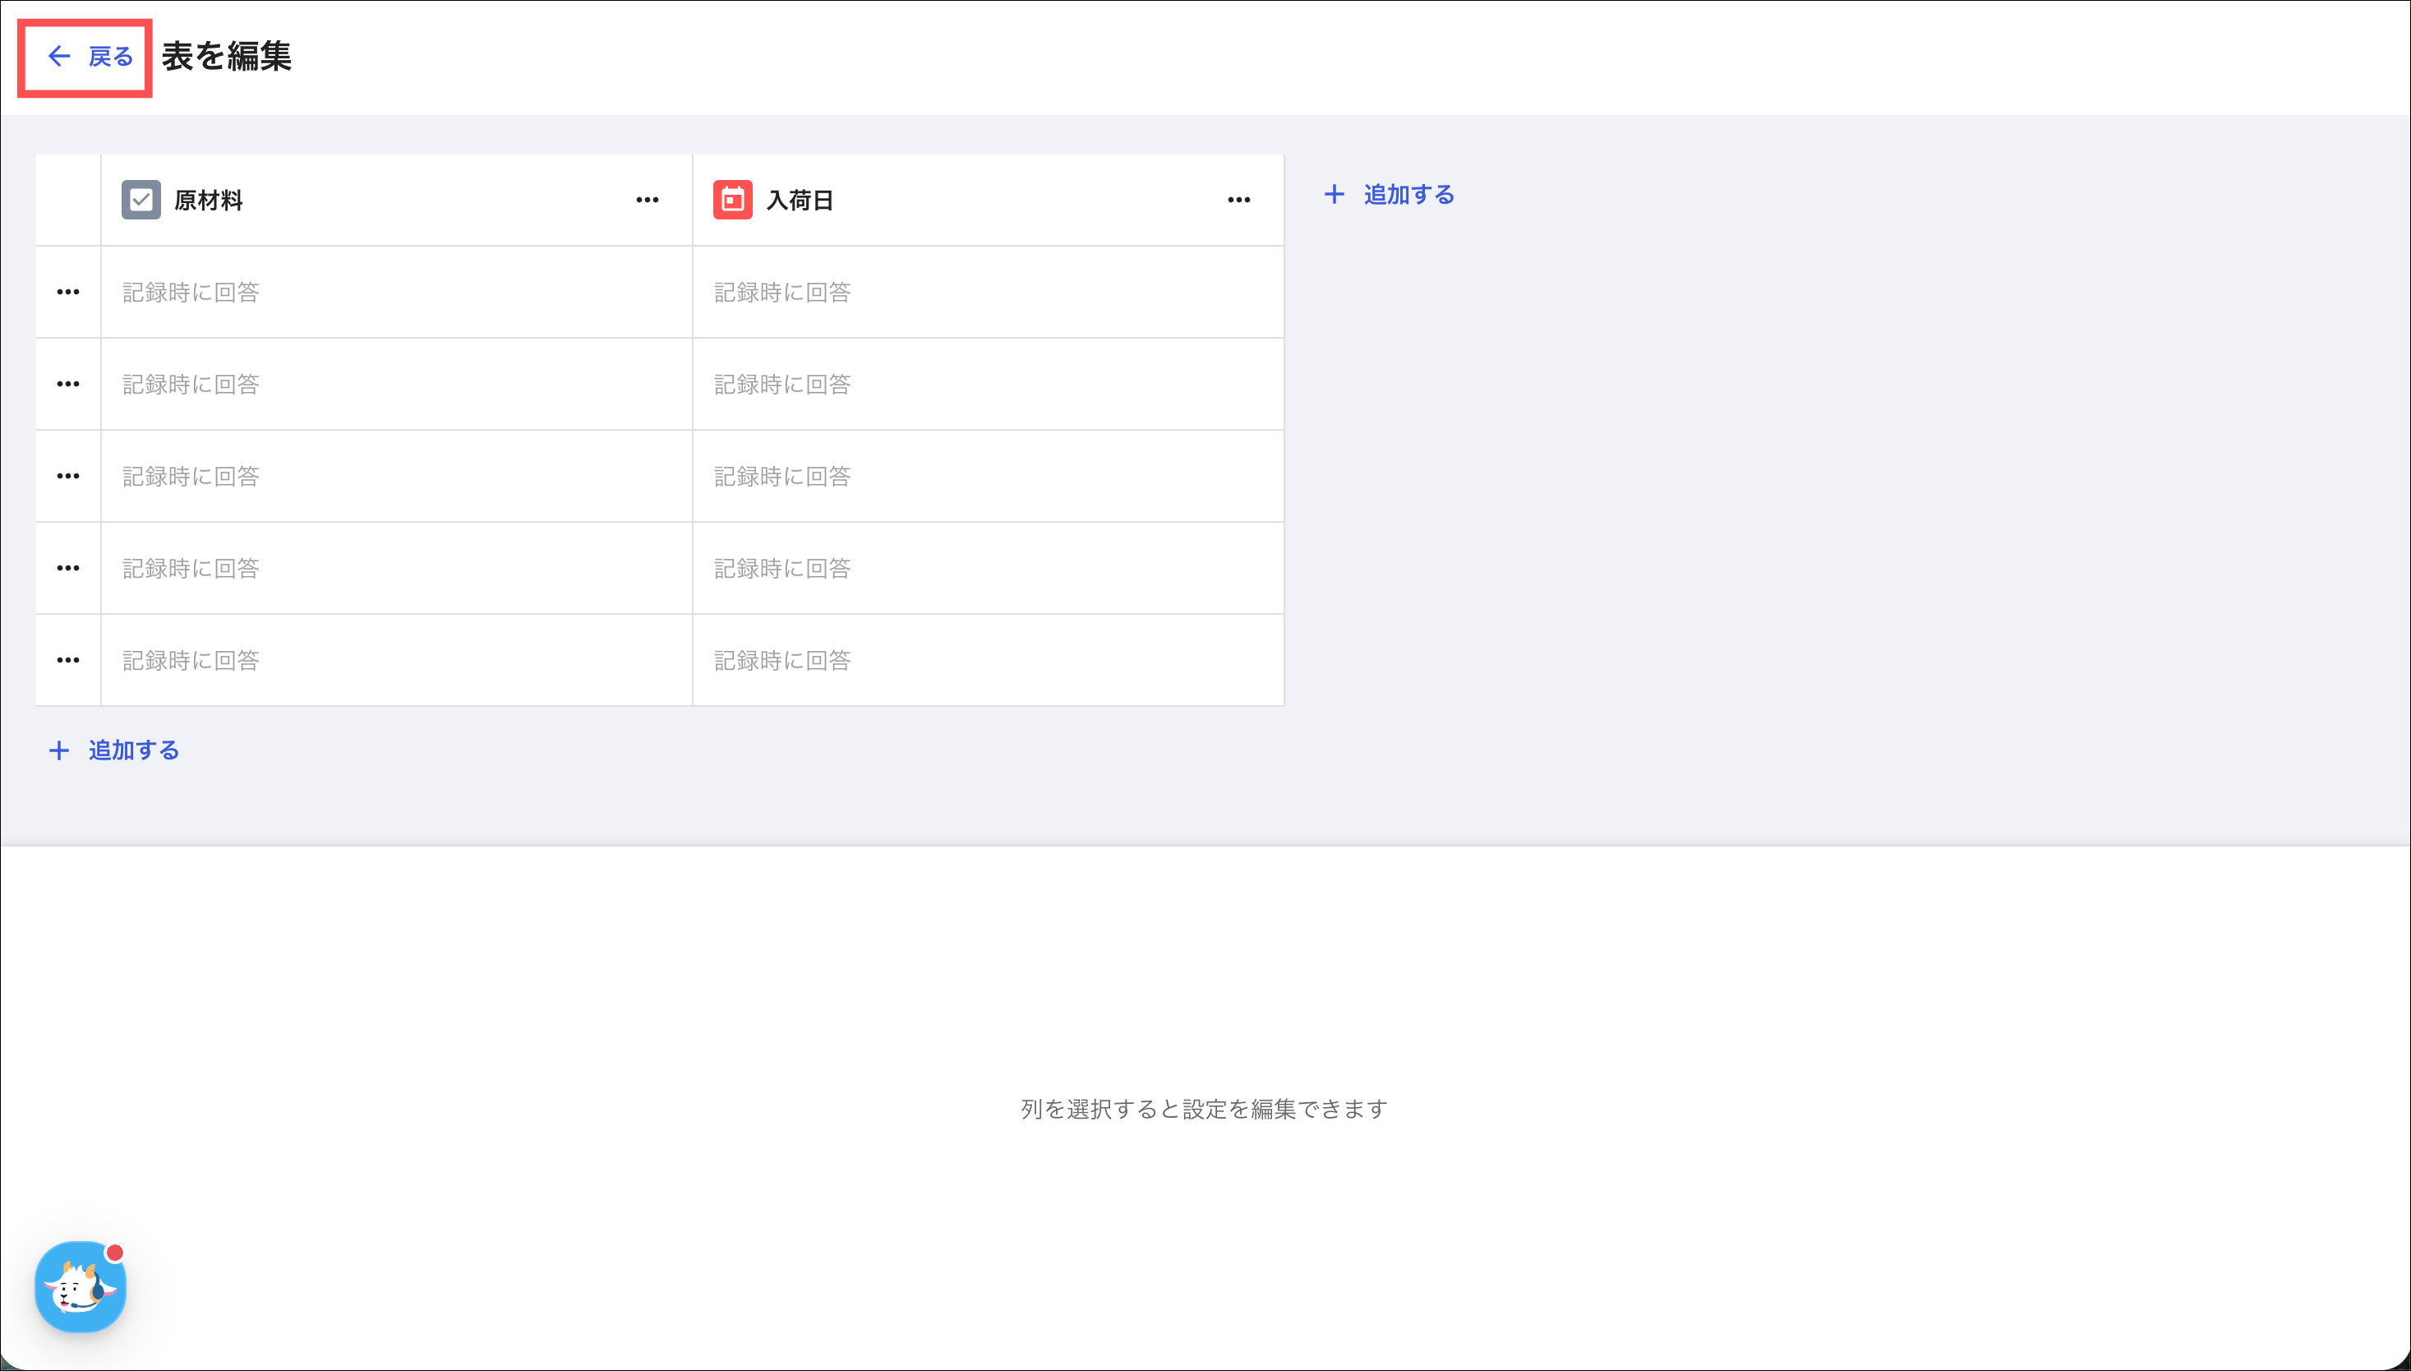Open the fourth row's three-dot menu
The height and width of the screenshot is (1371, 2411).
67,568
